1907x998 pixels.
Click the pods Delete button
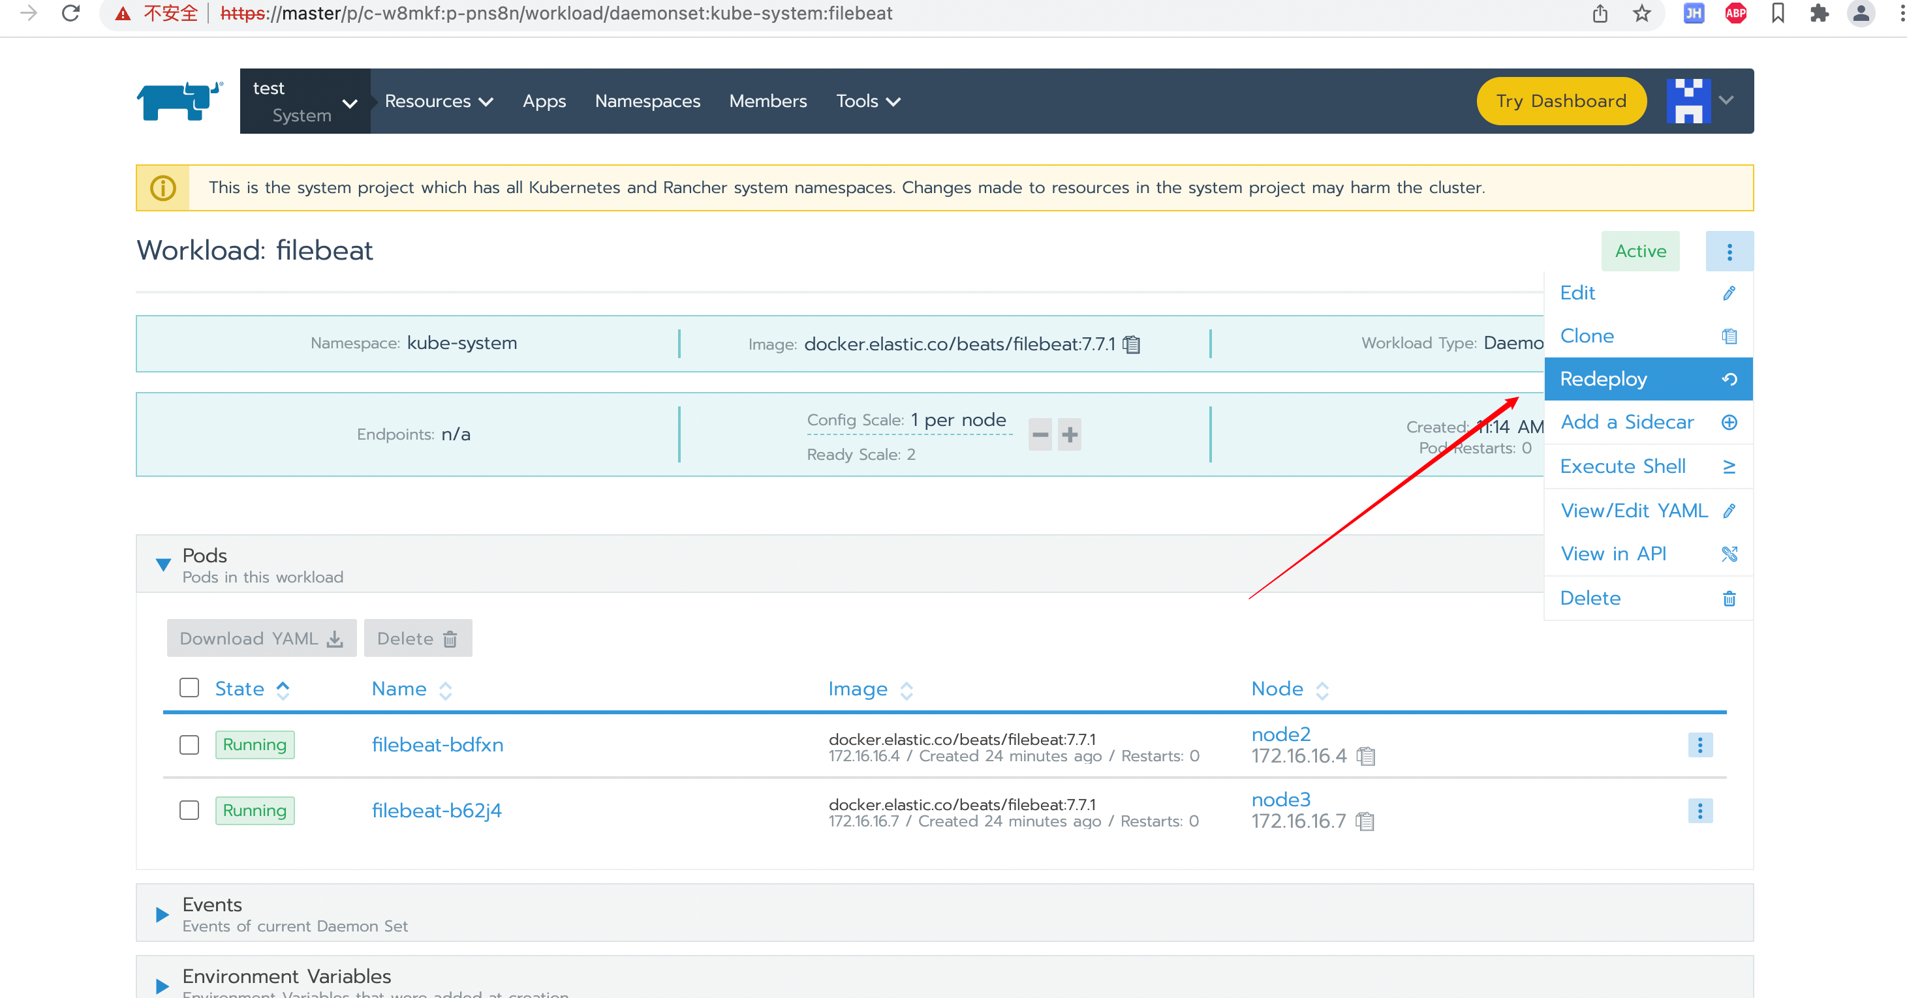tap(418, 639)
